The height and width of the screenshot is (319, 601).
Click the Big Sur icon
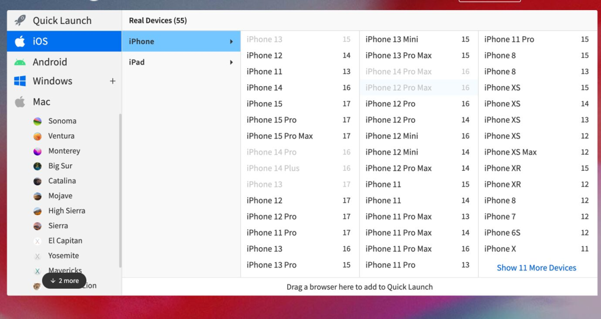[x=37, y=166]
